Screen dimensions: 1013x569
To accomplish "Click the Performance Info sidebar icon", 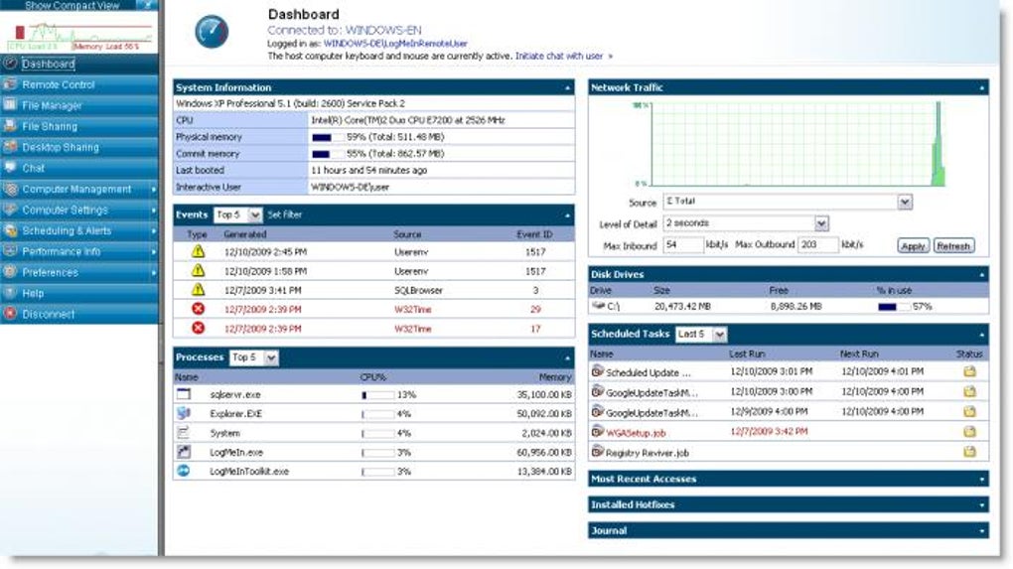I will (x=10, y=251).
